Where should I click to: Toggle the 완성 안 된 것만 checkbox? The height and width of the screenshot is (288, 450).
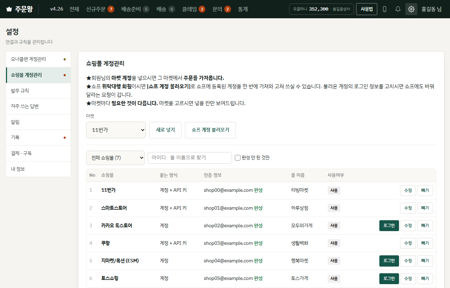238,158
